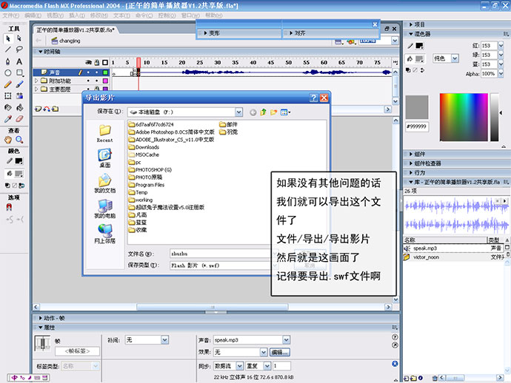The image size is (511, 383).
Task: Open the fill type 纯色 dropdown
Action: point(455,58)
